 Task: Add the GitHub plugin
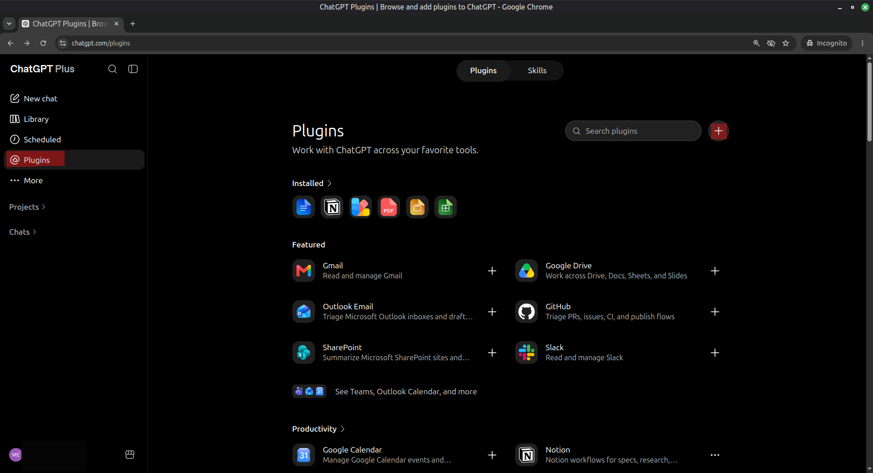click(715, 312)
